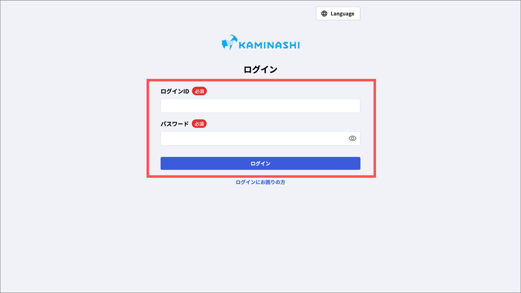Click the Kaminashi goat logo icon
Image resolution: width=521 pixels, height=293 pixels.
coord(229,43)
